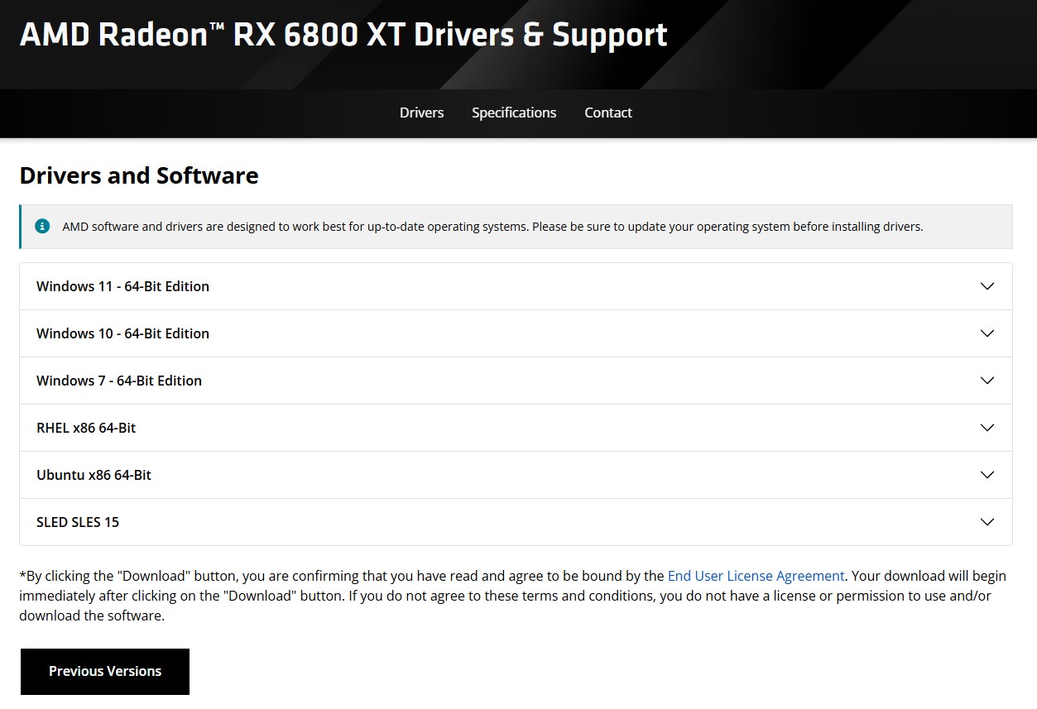Expand the Windows 7 64-Bit chevron
The image size is (1037, 709).
click(x=987, y=381)
